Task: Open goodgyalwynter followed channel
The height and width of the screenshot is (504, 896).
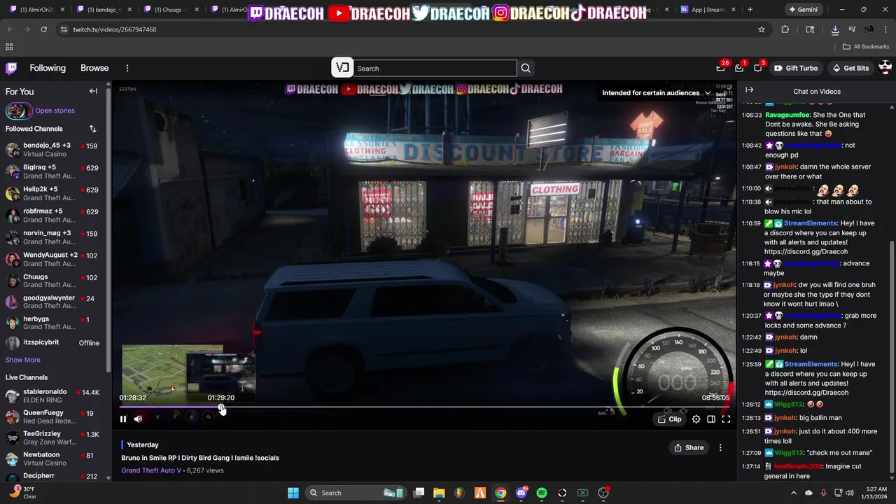Action: point(54,302)
